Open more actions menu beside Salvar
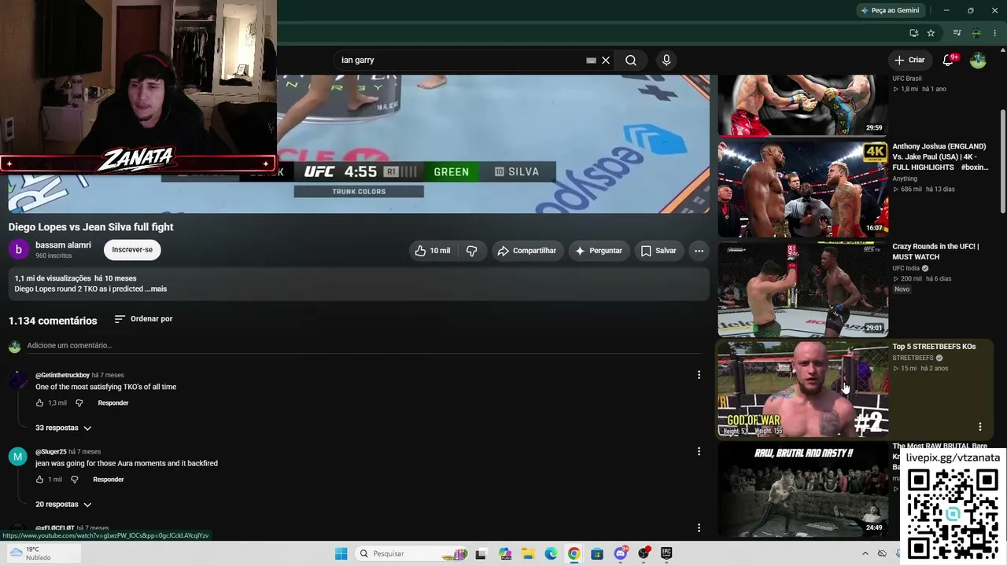The width and height of the screenshot is (1007, 566). 699,251
